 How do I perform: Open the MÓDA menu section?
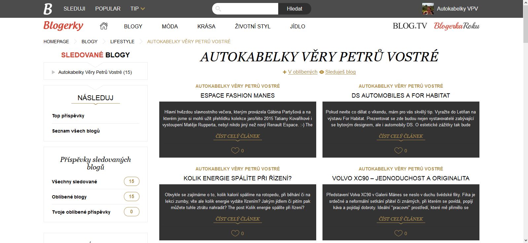pyautogui.click(x=170, y=26)
